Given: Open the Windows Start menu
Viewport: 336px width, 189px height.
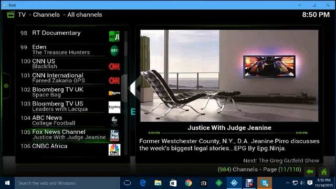Looking at the screenshot, I should click(x=7, y=183).
